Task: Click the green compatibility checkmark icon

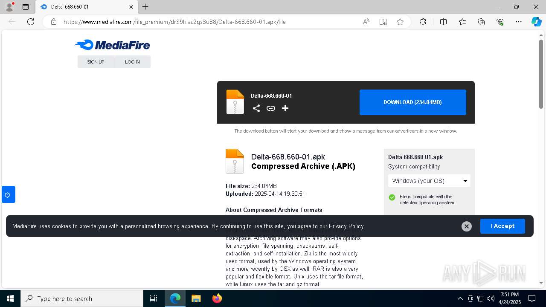Action: (x=392, y=197)
